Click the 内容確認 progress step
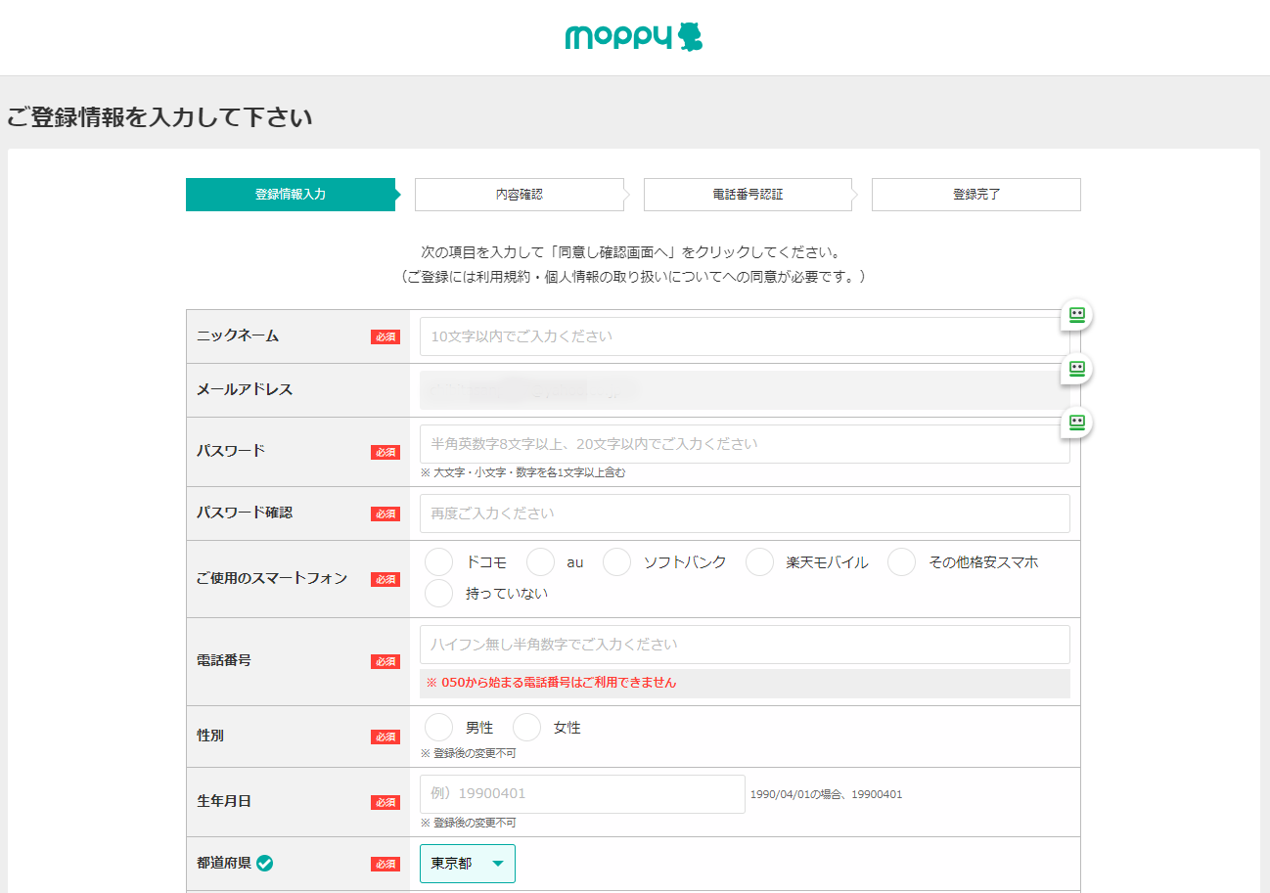The width and height of the screenshot is (1270, 893). [x=519, y=194]
